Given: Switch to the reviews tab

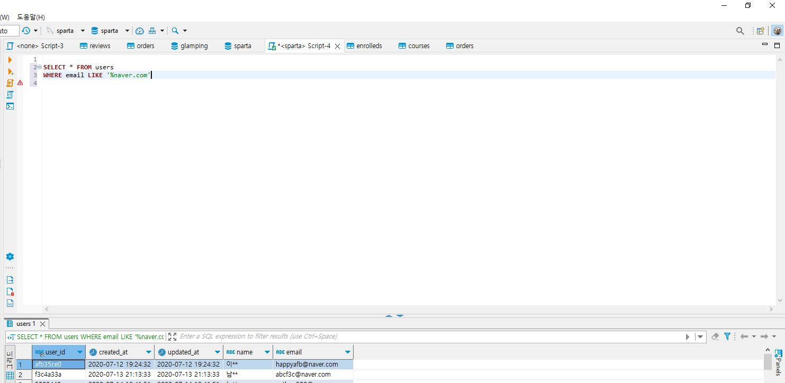Looking at the screenshot, I should coord(95,46).
